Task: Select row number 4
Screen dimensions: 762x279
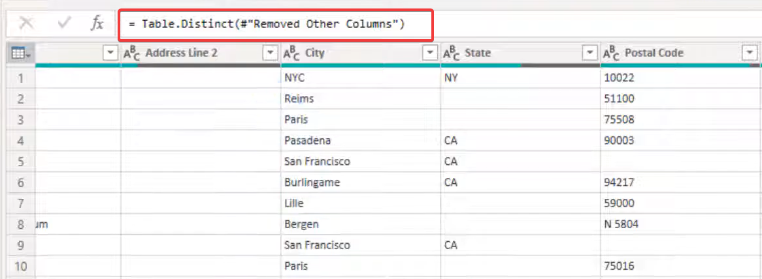Action: pyautogui.click(x=20, y=140)
